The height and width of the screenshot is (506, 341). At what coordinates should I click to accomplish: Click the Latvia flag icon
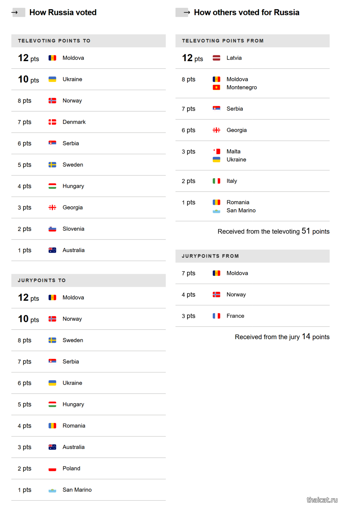click(216, 58)
